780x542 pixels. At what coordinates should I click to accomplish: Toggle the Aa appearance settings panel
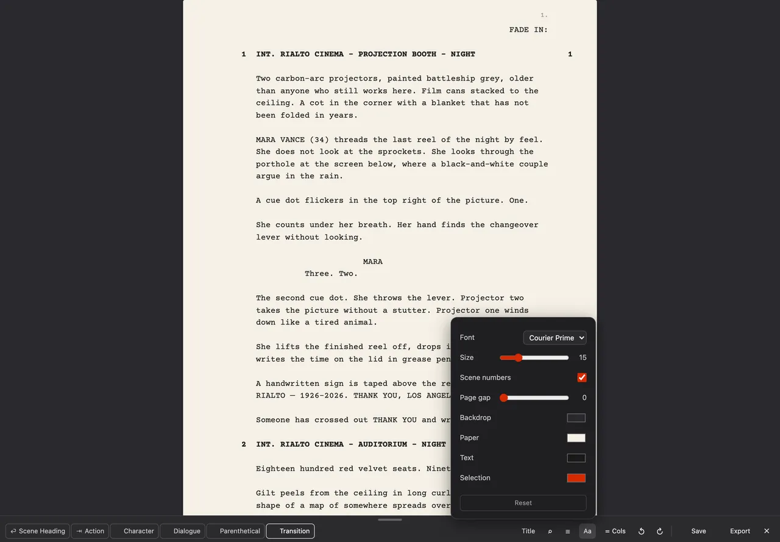tap(587, 531)
